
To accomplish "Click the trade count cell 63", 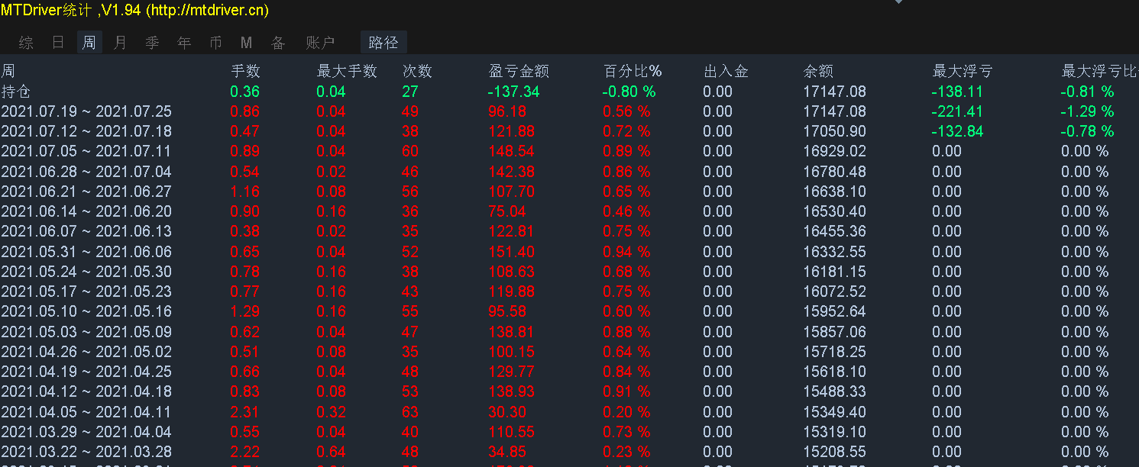I will (x=410, y=412).
